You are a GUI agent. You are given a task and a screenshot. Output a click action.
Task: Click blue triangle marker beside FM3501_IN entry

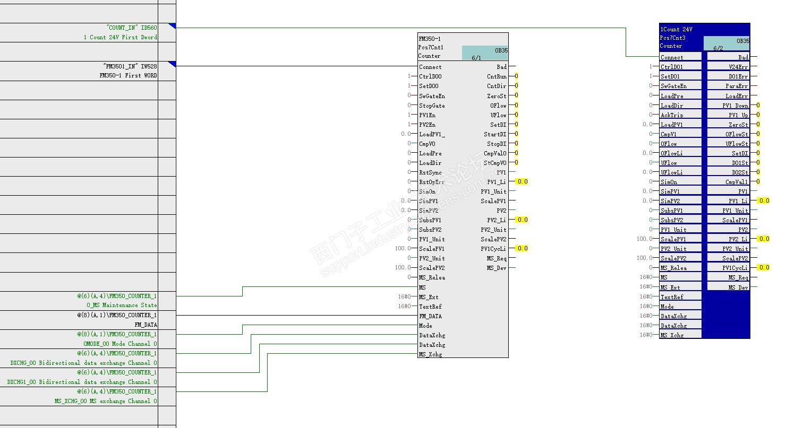pos(172,64)
